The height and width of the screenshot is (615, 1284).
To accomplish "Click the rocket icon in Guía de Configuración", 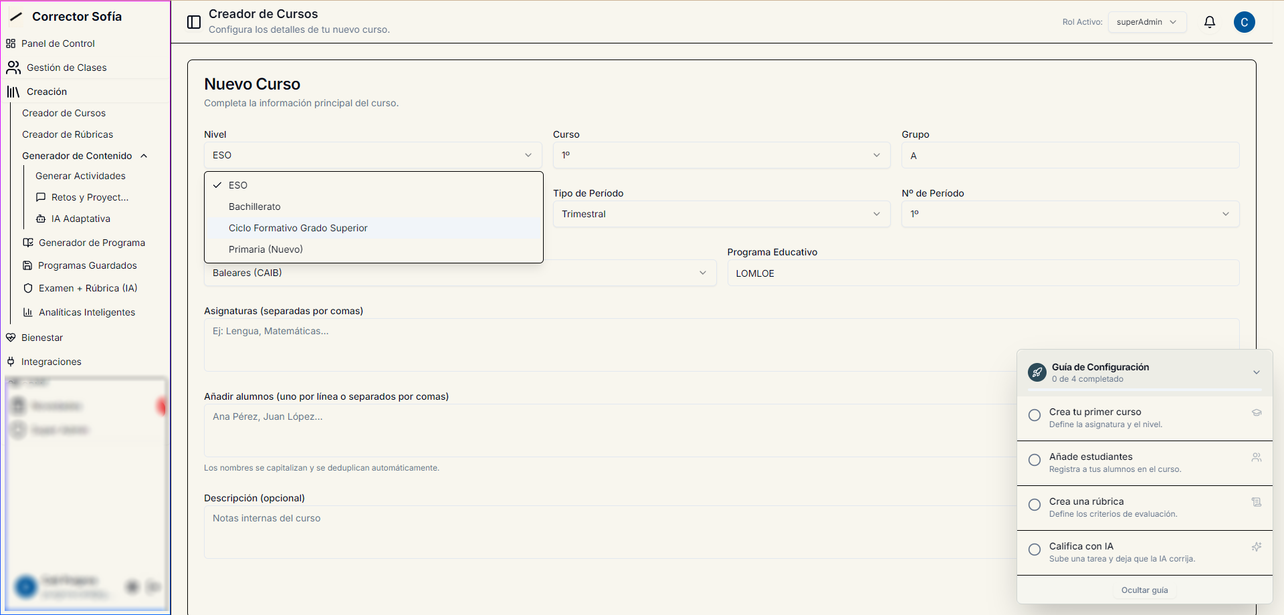I will tap(1037, 372).
